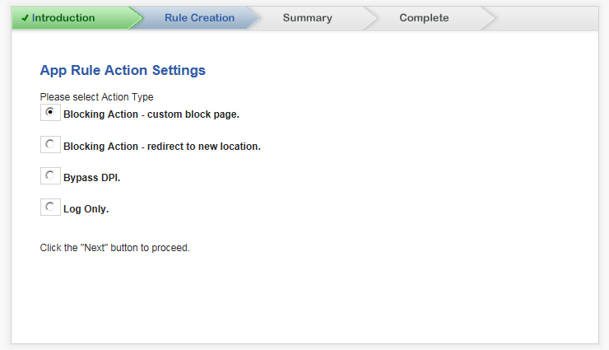
Task: Choose the redirect to new location radio button
Action: pyautogui.click(x=50, y=144)
